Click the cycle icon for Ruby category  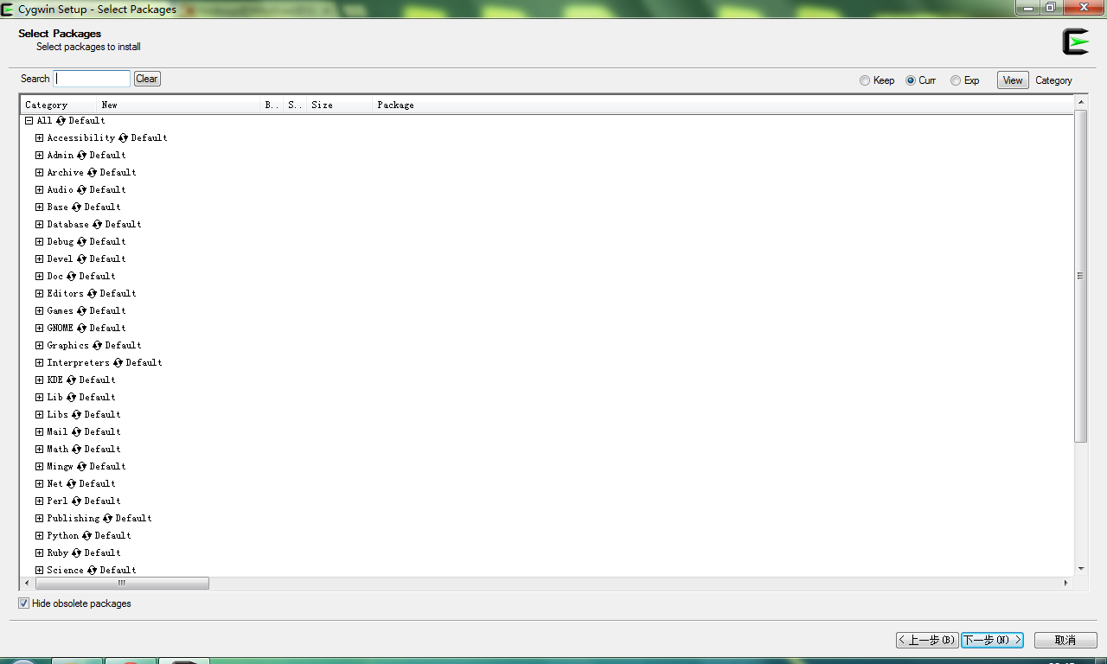[x=77, y=552]
